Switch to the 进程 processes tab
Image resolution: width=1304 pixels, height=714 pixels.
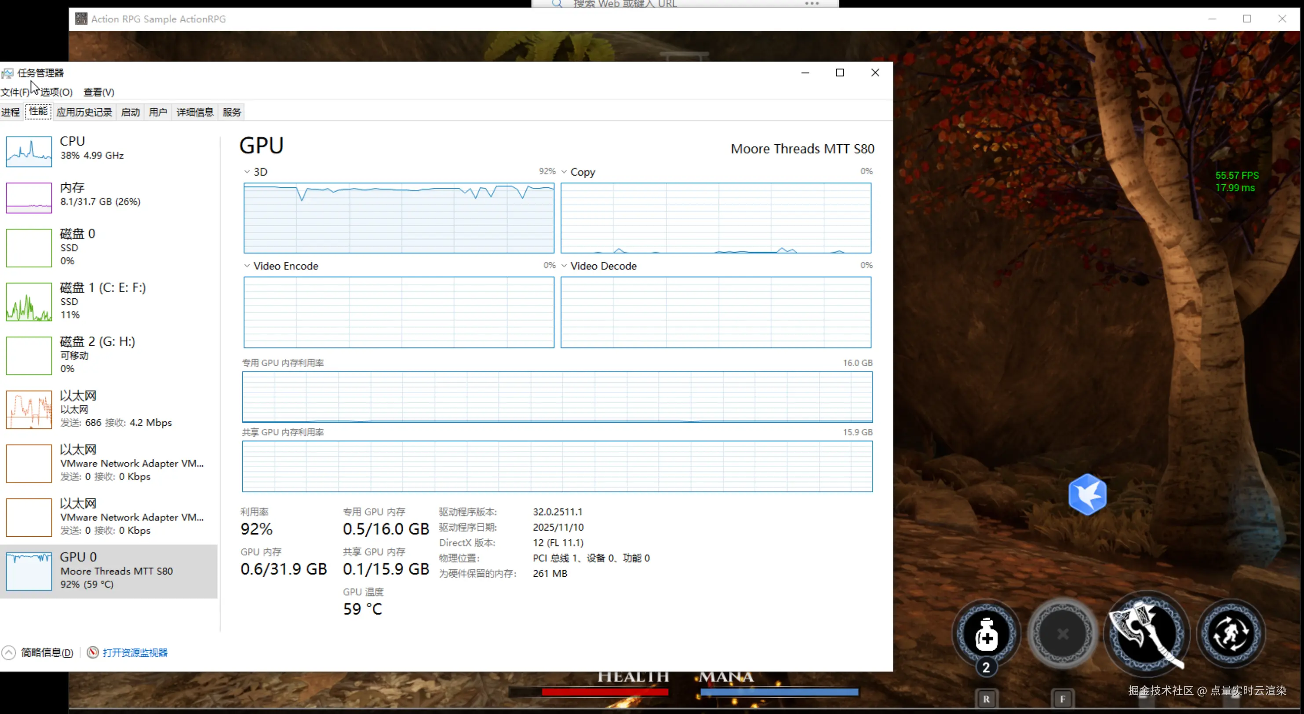coord(11,112)
